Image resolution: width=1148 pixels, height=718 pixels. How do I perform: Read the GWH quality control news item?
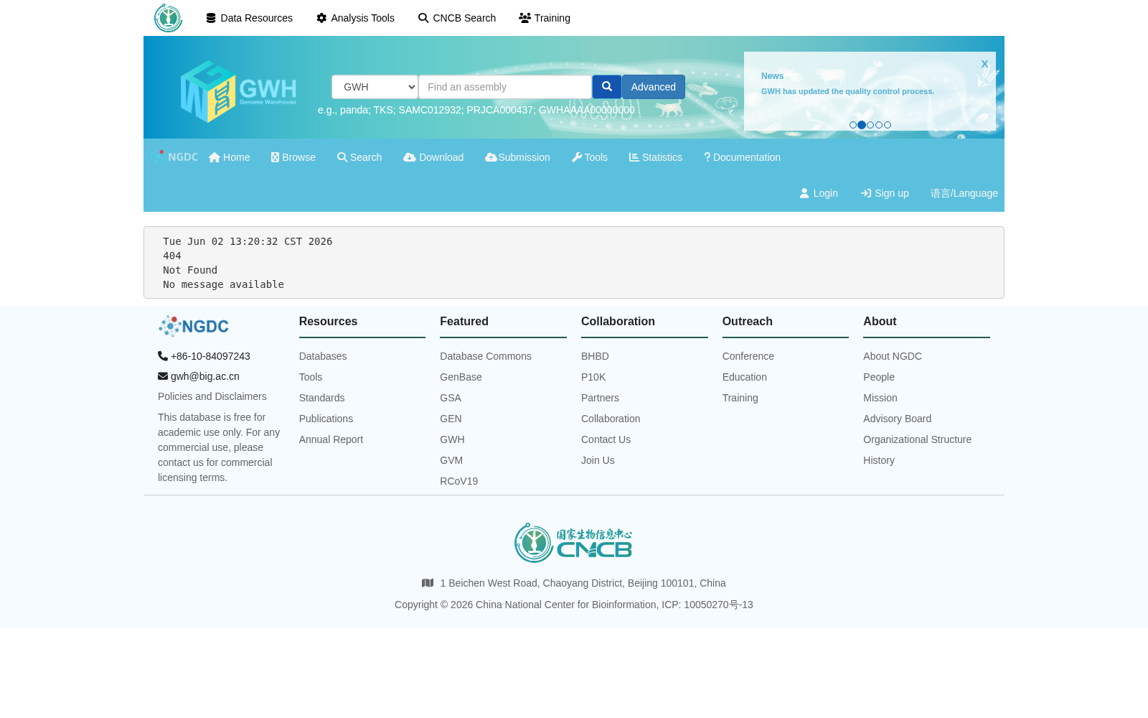point(847,91)
